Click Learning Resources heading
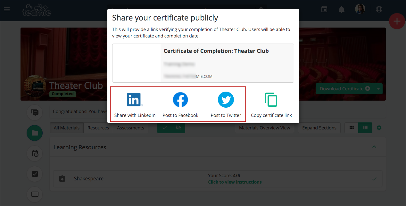 (80, 147)
